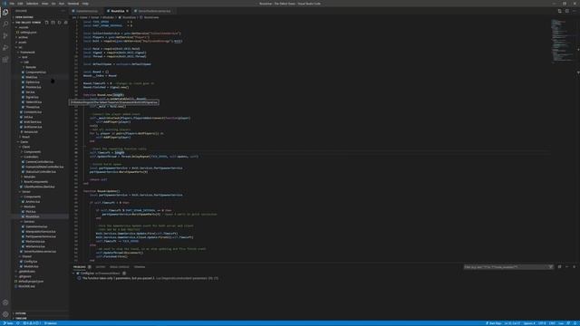The height and width of the screenshot is (326, 580).
Task: Open the Search view in activity bar
Action: pyautogui.click(x=5, y=24)
